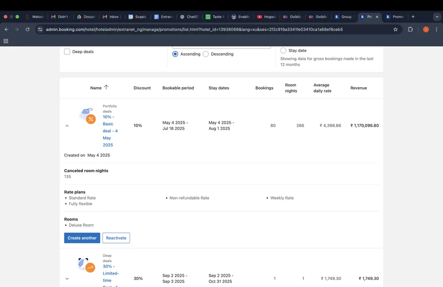Open the 10% Basic deal link

110,131
